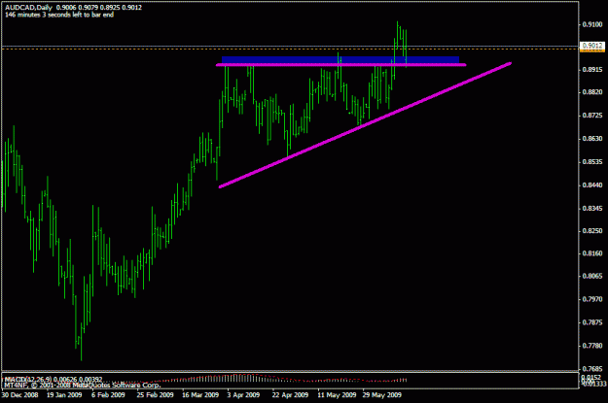
Task: Click the 3 Apr 2009 date label
Action: click(243, 395)
